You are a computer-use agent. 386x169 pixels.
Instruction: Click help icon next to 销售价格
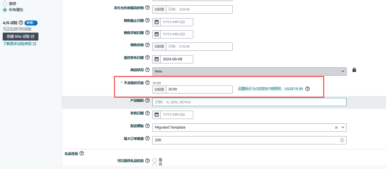(148, 45)
